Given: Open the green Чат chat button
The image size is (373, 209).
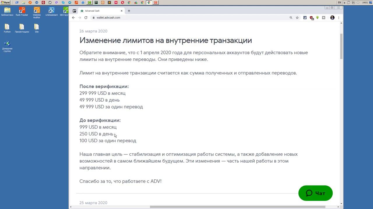Looking at the screenshot, I should click(316, 193).
